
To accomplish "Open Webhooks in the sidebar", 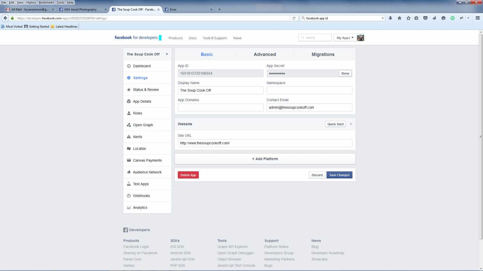I will (x=147, y=196).
